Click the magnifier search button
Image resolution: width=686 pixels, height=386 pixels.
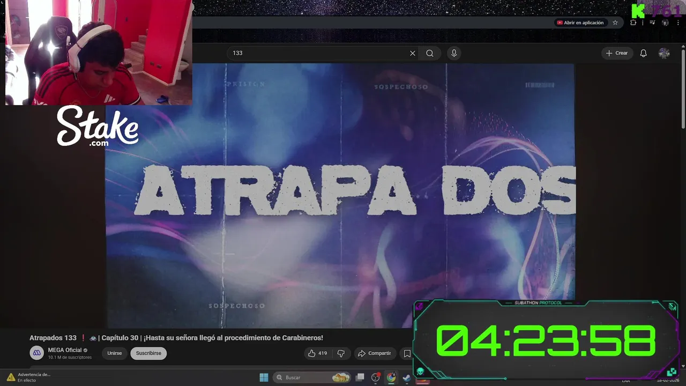click(x=430, y=53)
